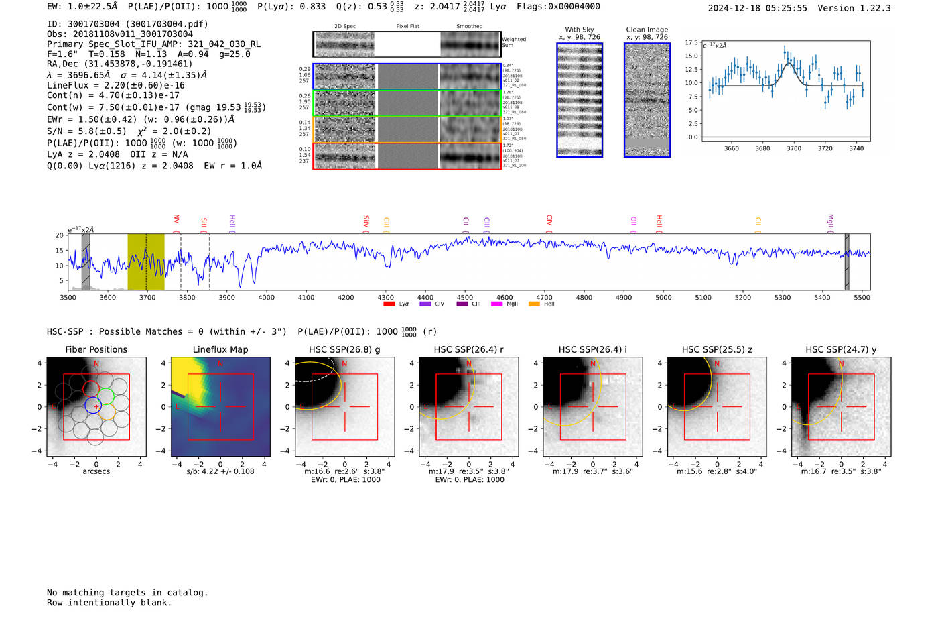Click the MgII line marker near 5420
The image size is (938, 639).
(x=831, y=223)
